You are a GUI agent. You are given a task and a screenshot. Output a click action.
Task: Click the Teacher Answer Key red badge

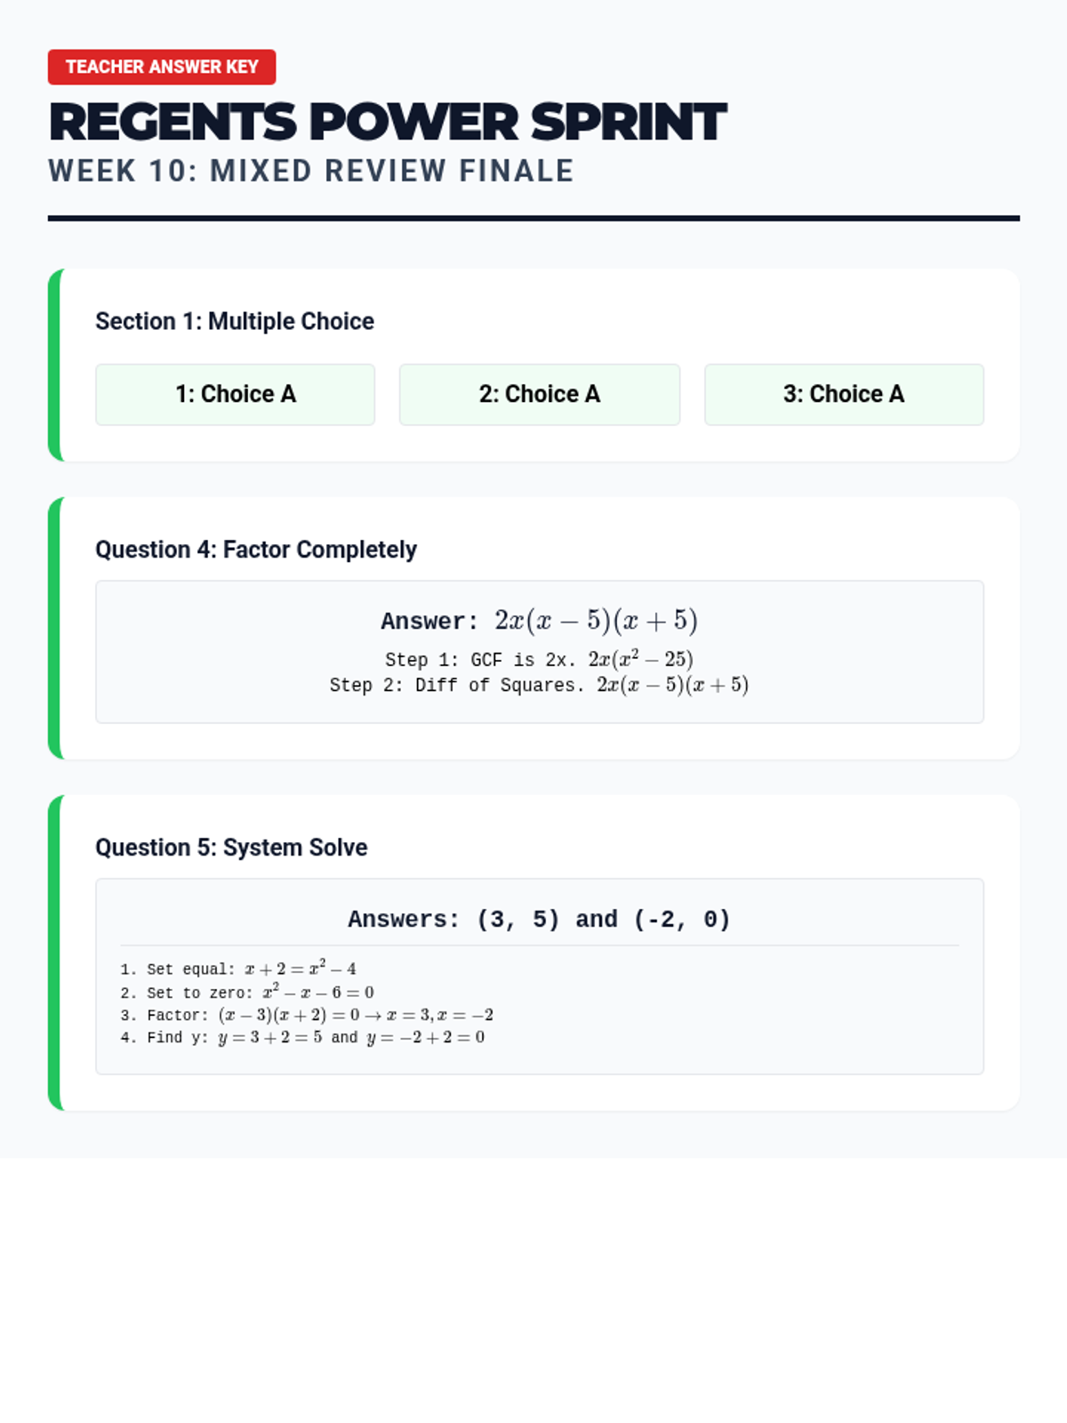(162, 67)
